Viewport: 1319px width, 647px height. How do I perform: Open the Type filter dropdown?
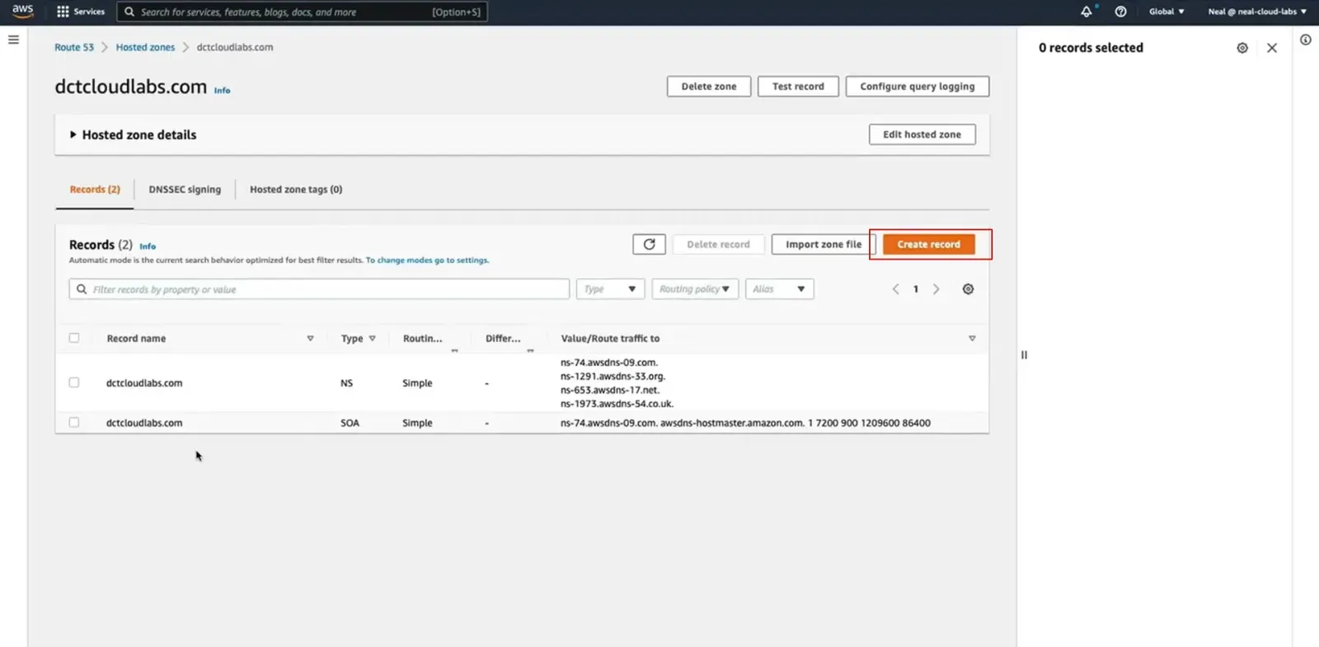tap(610, 289)
